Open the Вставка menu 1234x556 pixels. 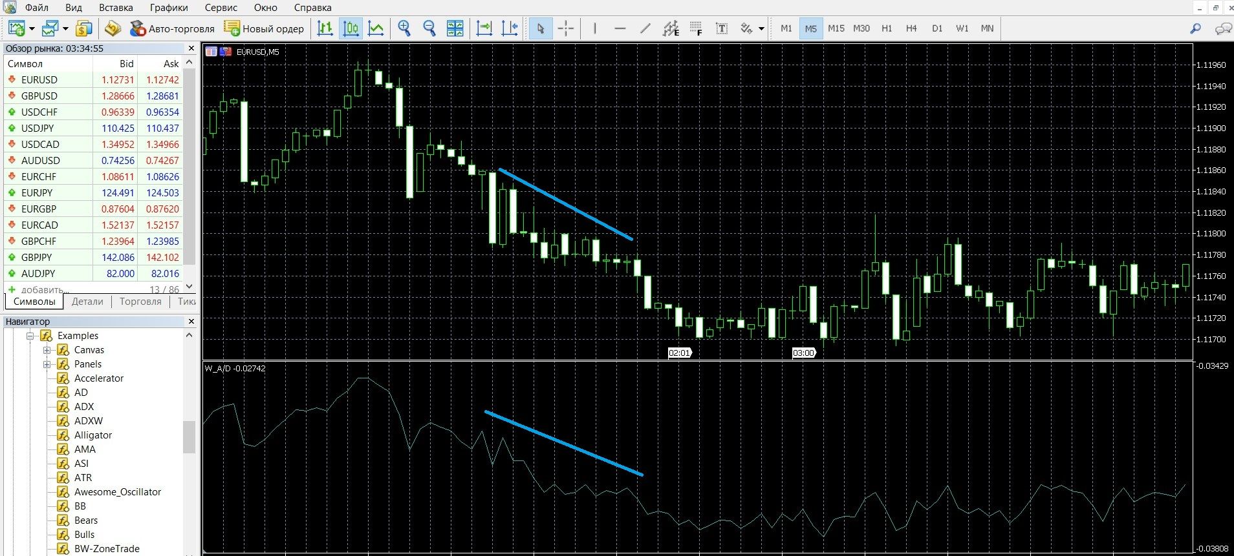point(116,8)
